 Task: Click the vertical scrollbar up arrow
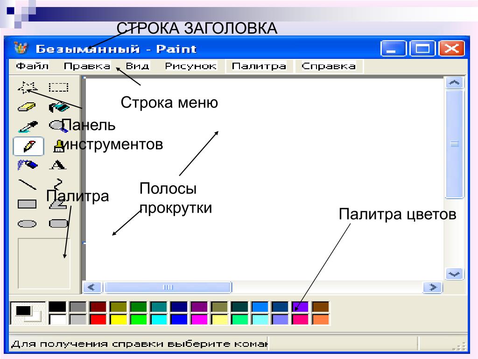454,82
